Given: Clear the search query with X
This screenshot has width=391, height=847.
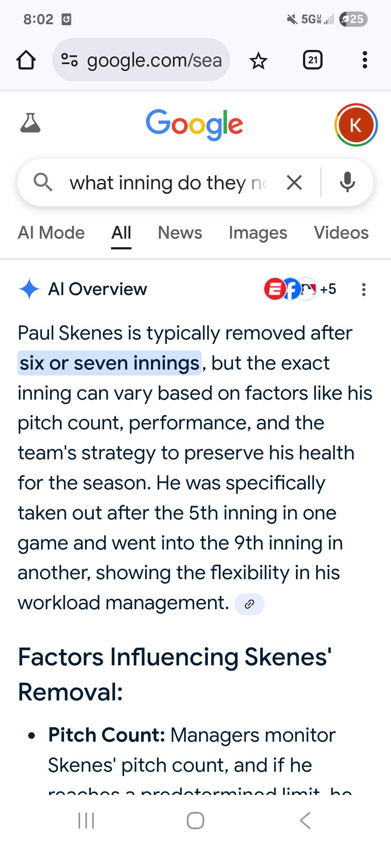Looking at the screenshot, I should pyautogui.click(x=294, y=182).
